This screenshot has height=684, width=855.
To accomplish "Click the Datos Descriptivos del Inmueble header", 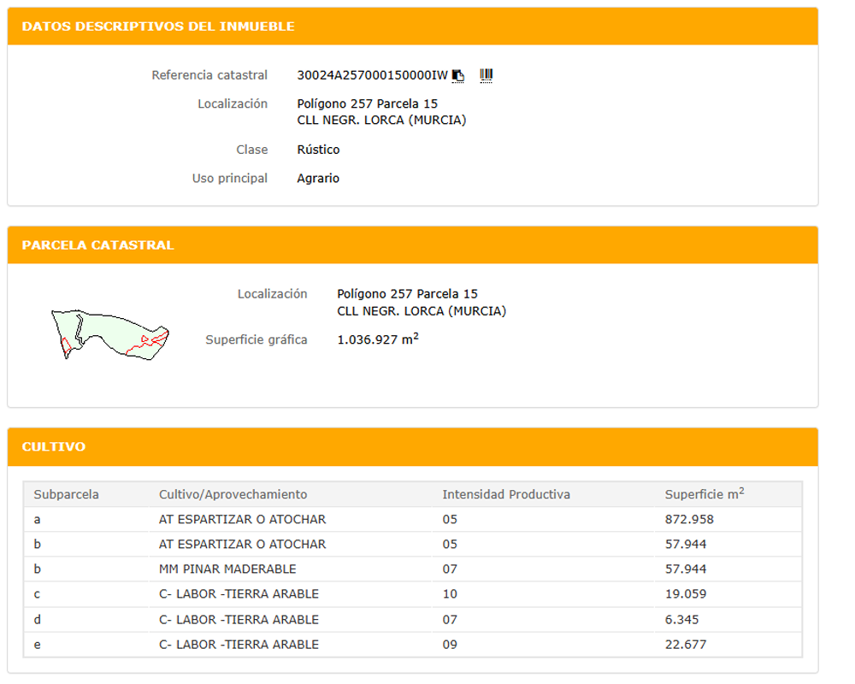I will click(158, 27).
